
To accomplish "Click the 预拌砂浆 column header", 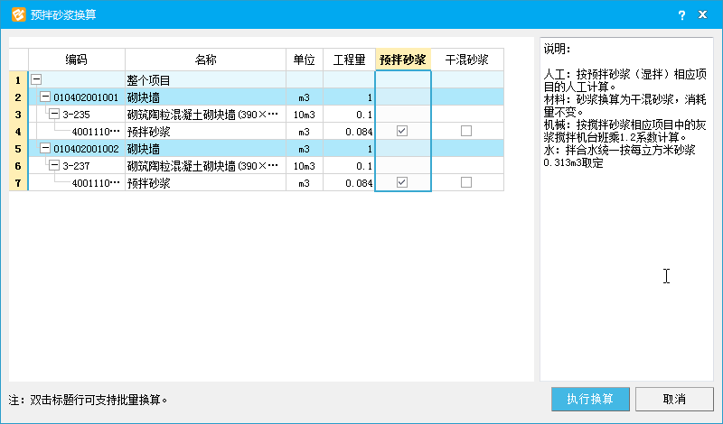I will pyautogui.click(x=403, y=60).
